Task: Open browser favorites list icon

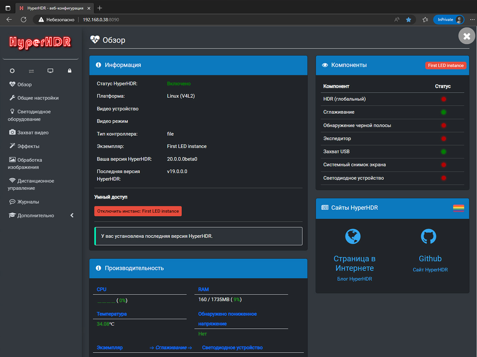Action: pos(425,20)
